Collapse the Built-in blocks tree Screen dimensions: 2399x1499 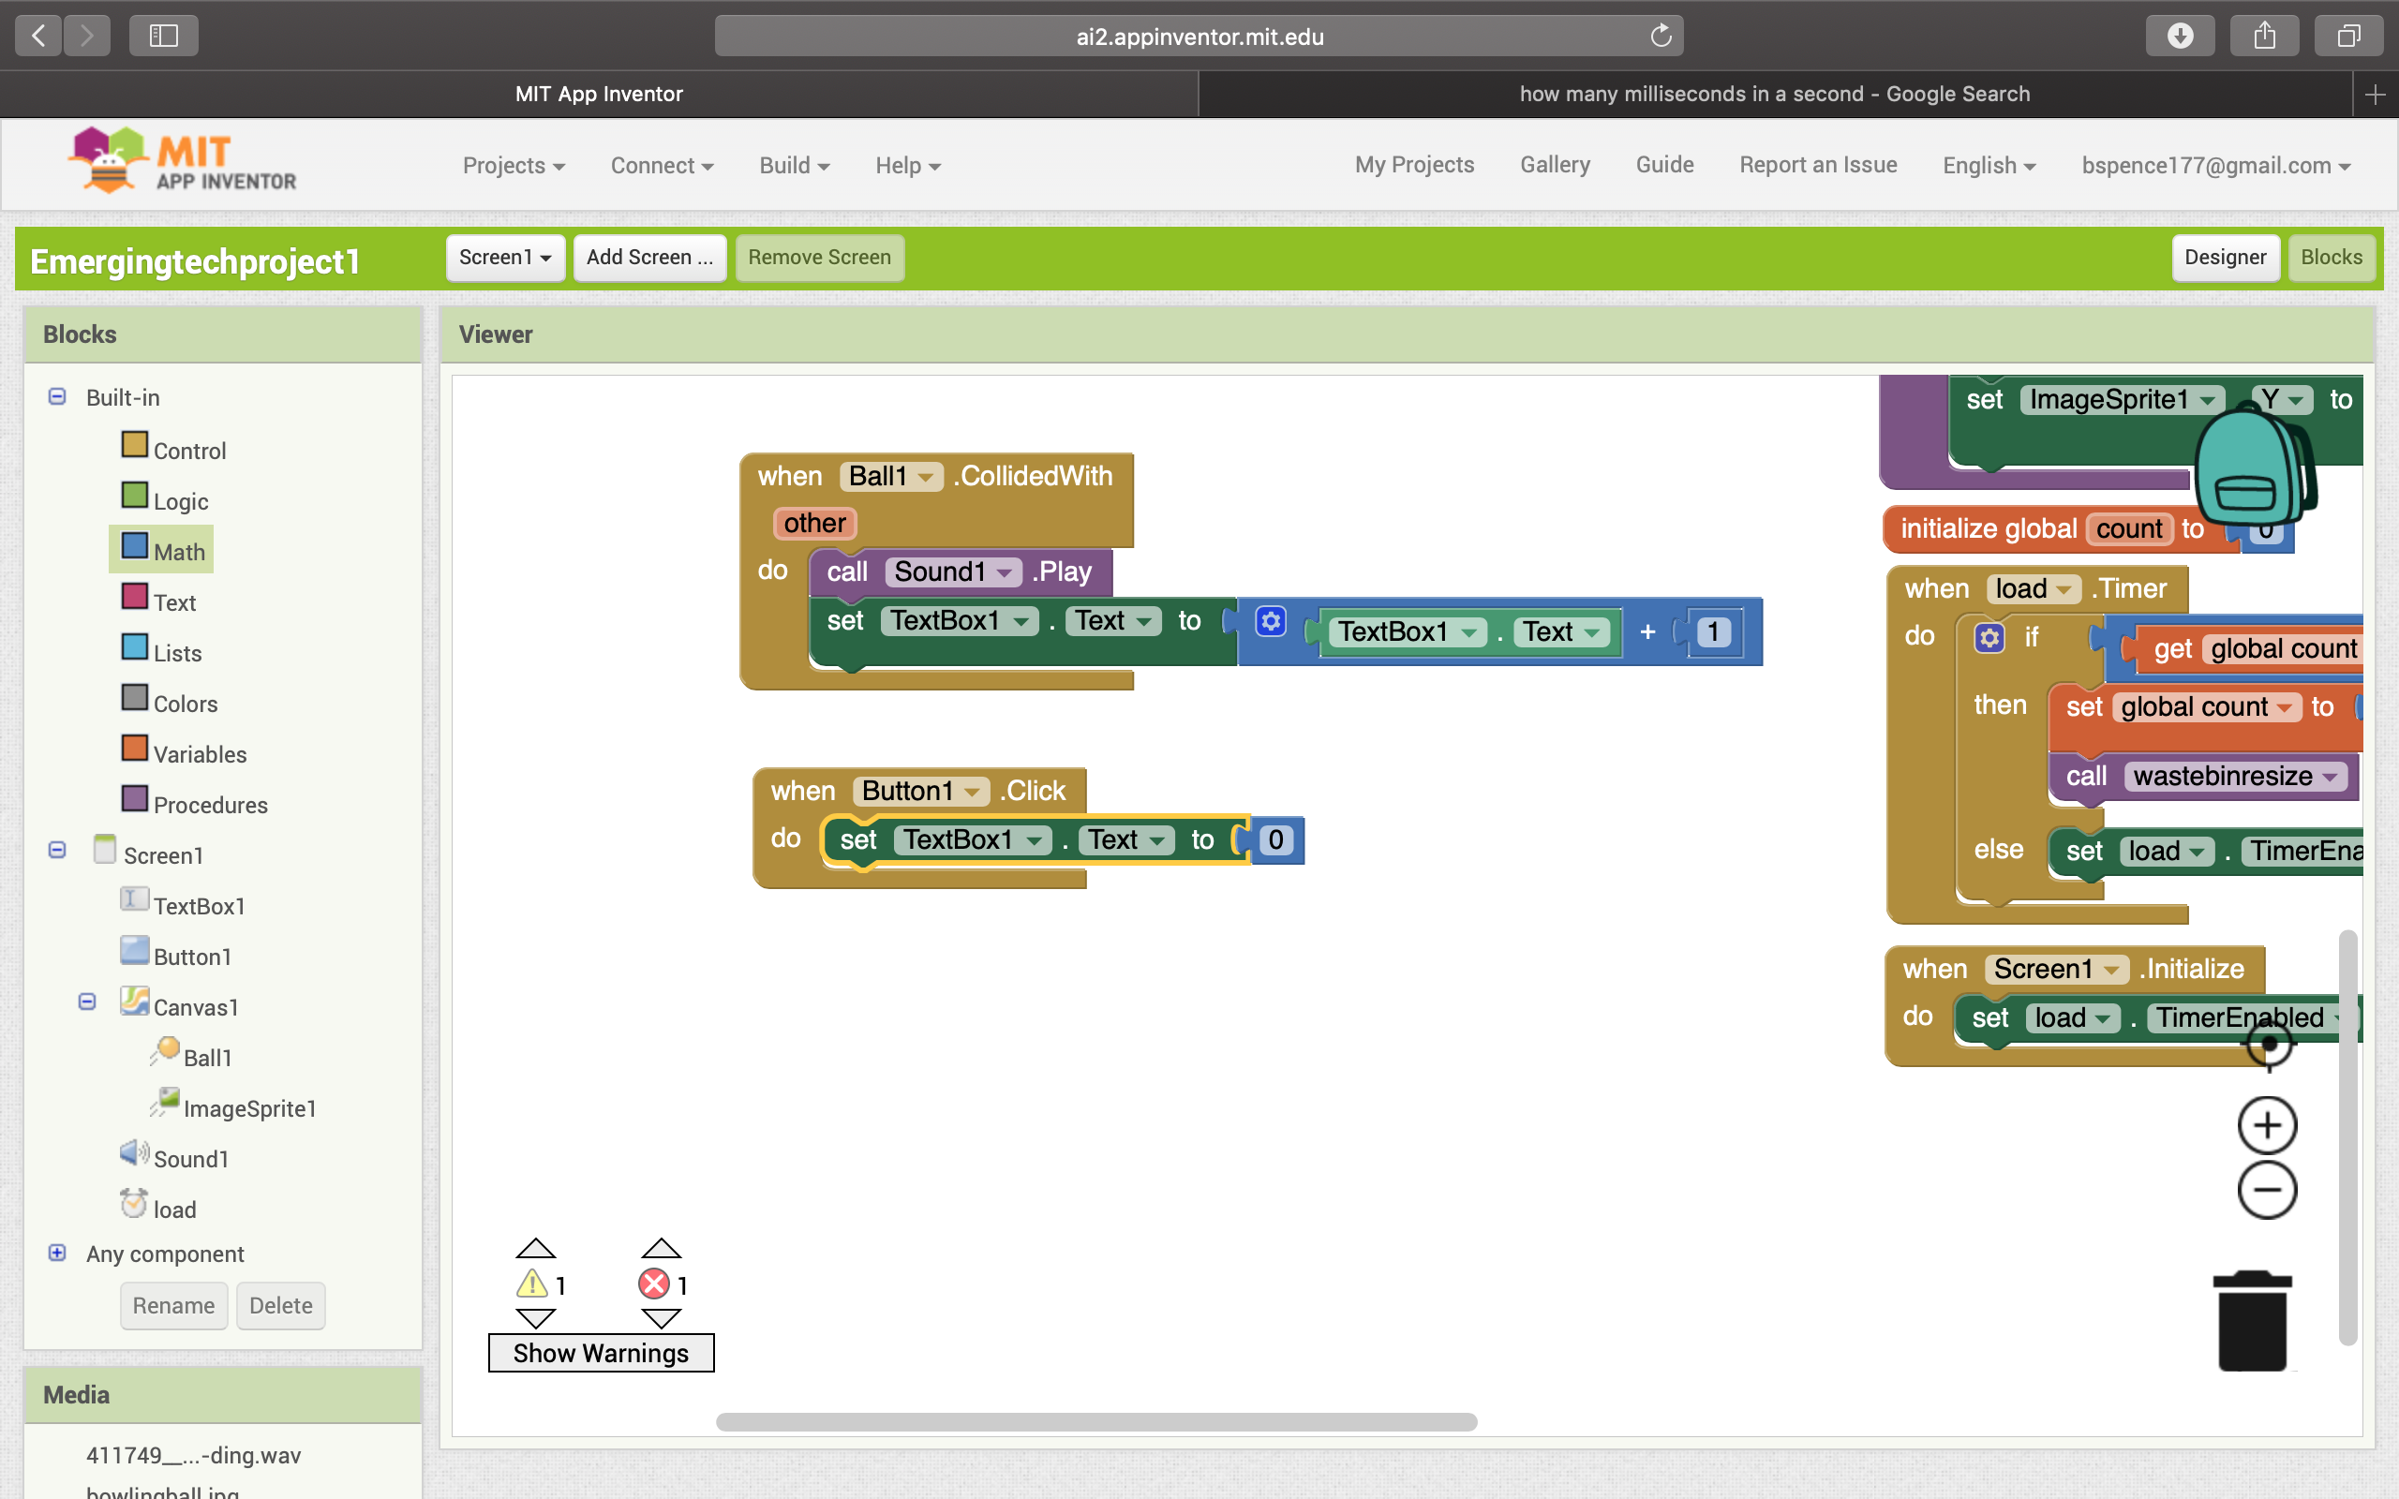[x=57, y=396]
